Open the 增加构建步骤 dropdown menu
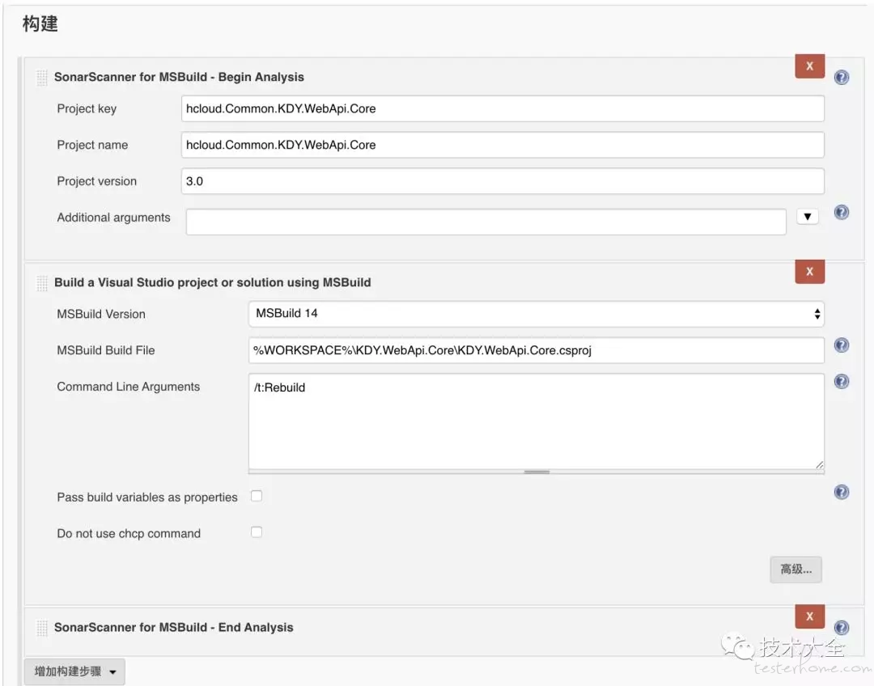 pyautogui.click(x=75, y=671)
